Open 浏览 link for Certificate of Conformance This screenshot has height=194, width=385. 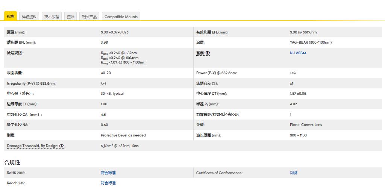click(x=294, y=173)
